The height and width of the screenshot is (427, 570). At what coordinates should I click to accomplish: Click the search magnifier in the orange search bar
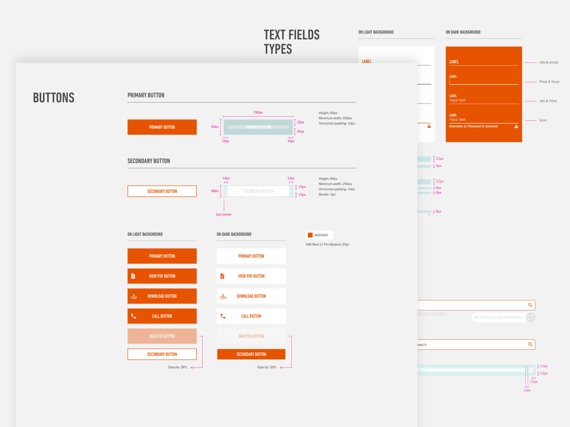[x=530, y=305]
